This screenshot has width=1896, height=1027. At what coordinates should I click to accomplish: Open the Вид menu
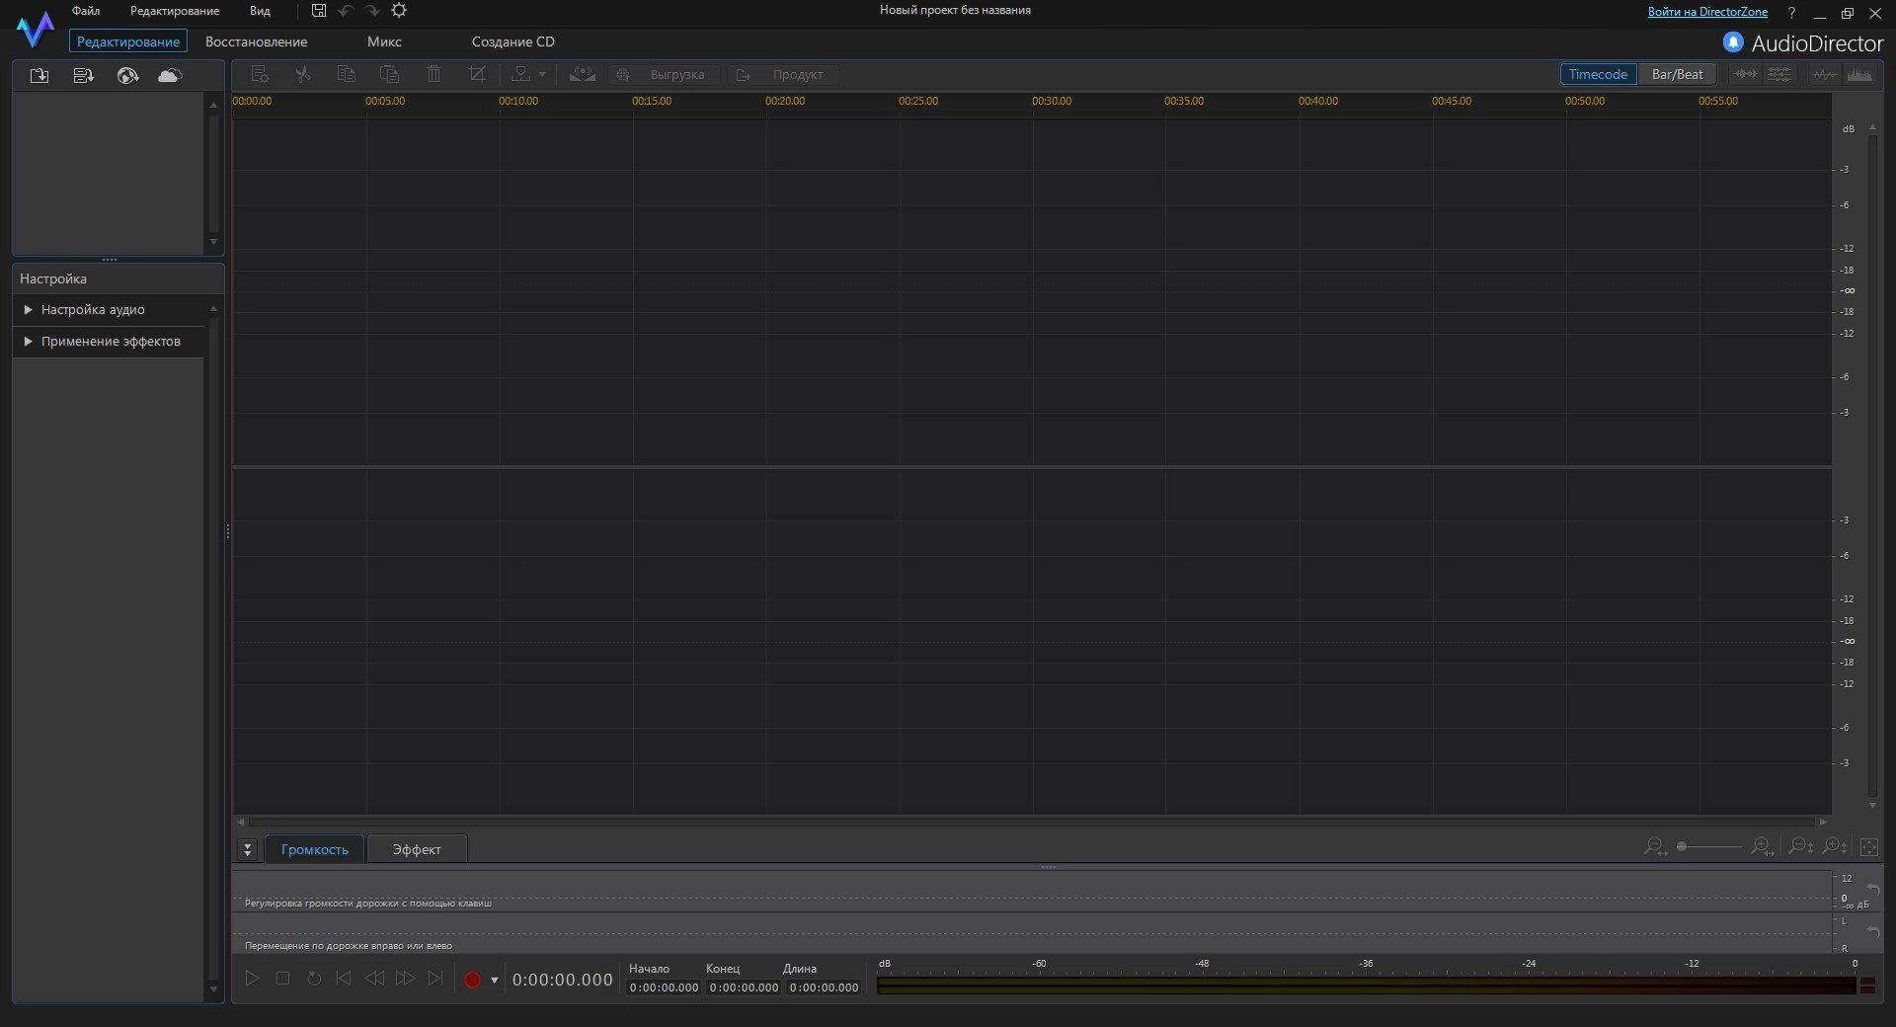coord(260,11)
